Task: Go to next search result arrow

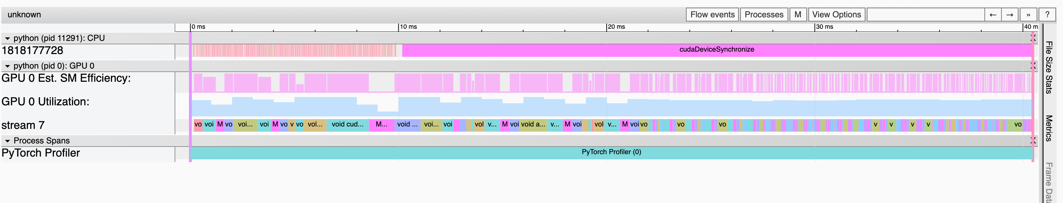Action: click(x=1009, y=15)
